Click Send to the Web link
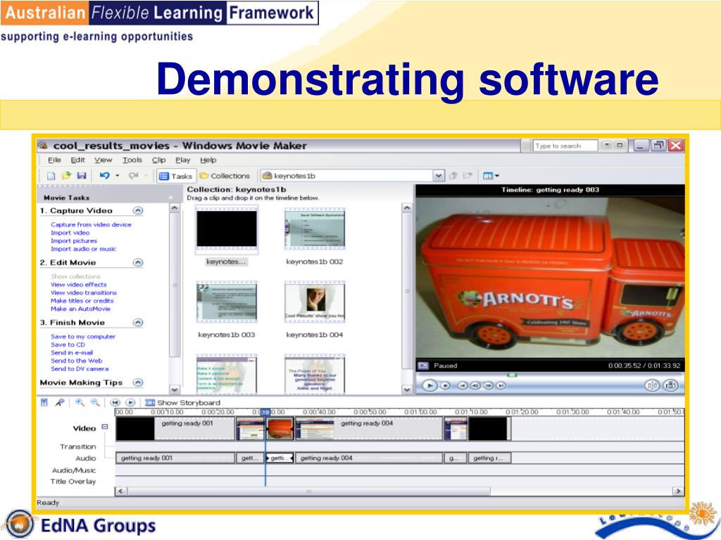 click(x=76, y=361)
